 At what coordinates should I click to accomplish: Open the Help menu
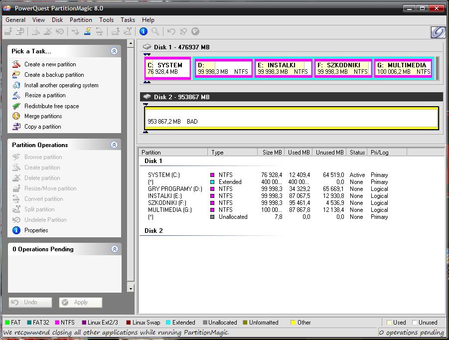(x=148, y=20)
